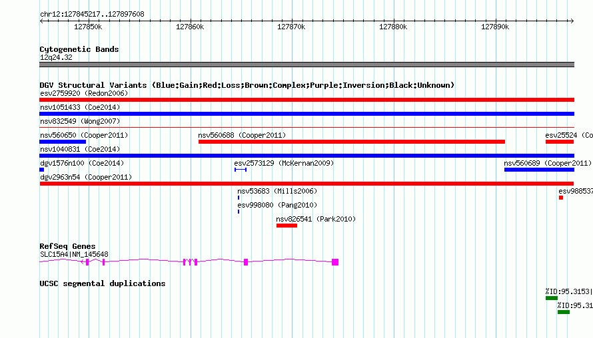Open the UCSC segmental duplications track title

coord(103,283)
